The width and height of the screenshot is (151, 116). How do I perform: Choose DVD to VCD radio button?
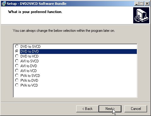[17, 56]
